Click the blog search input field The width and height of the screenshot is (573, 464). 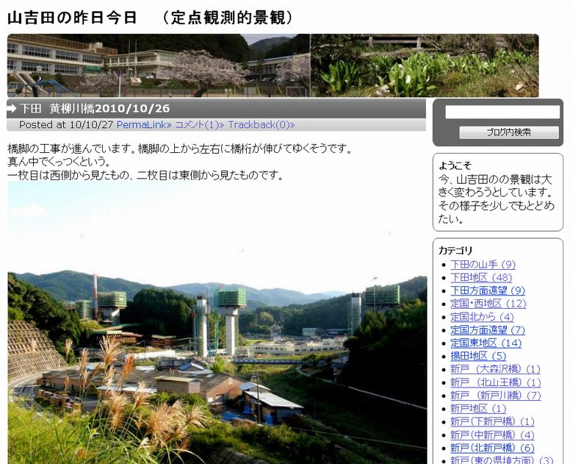(x=502, y=112)
